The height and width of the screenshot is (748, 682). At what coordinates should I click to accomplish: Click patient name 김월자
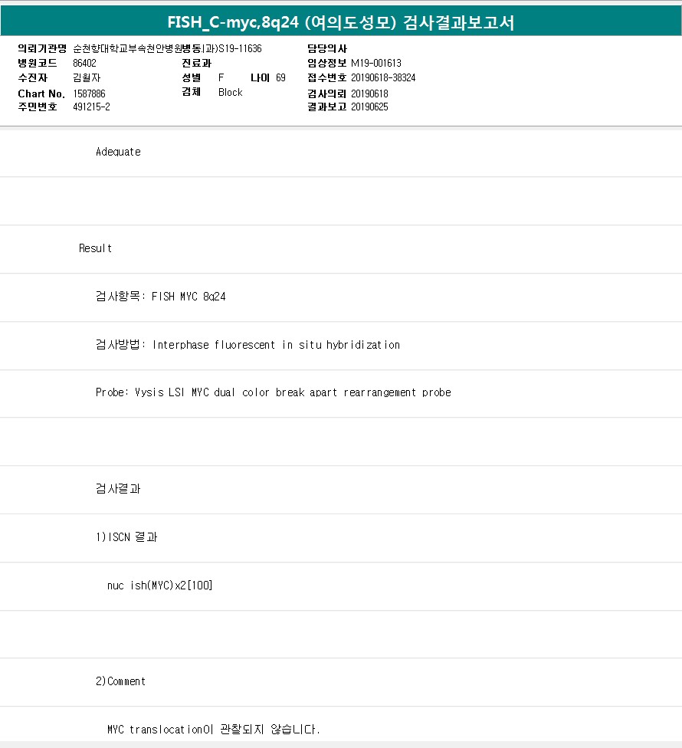click(x=87, y=77)
